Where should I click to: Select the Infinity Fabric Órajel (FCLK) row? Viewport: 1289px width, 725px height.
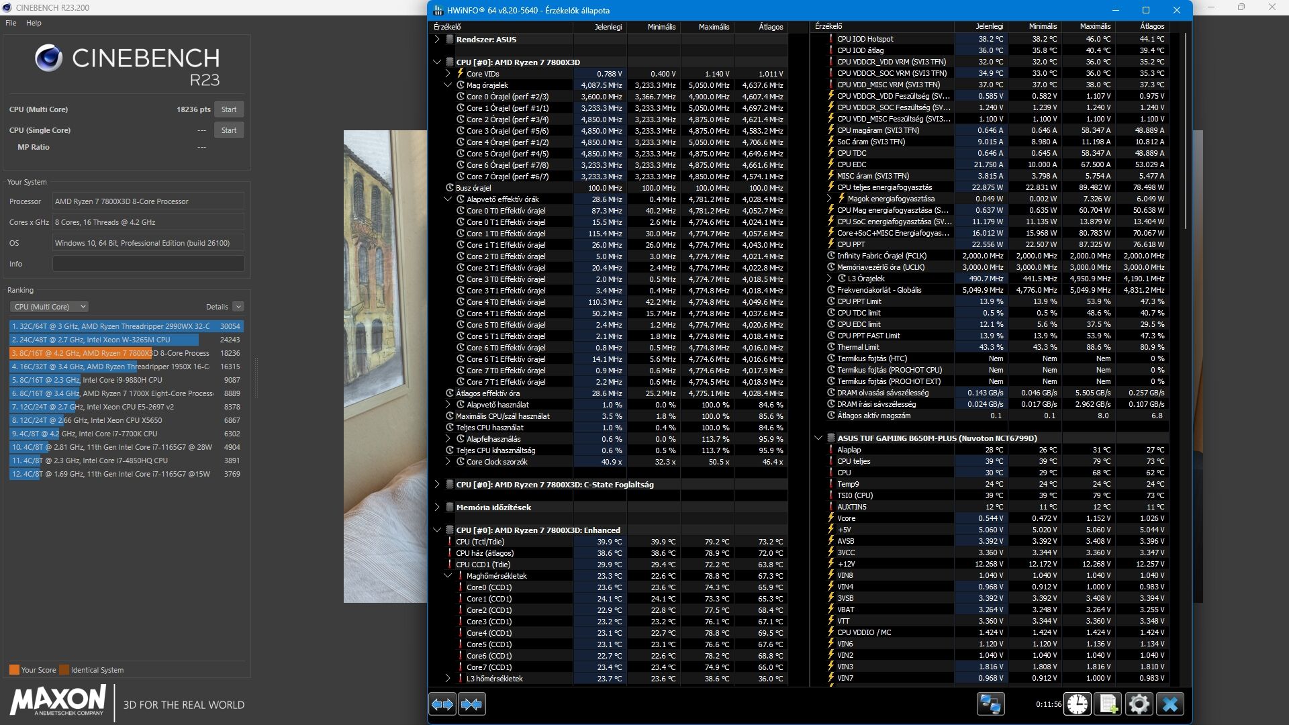[991, 256]
